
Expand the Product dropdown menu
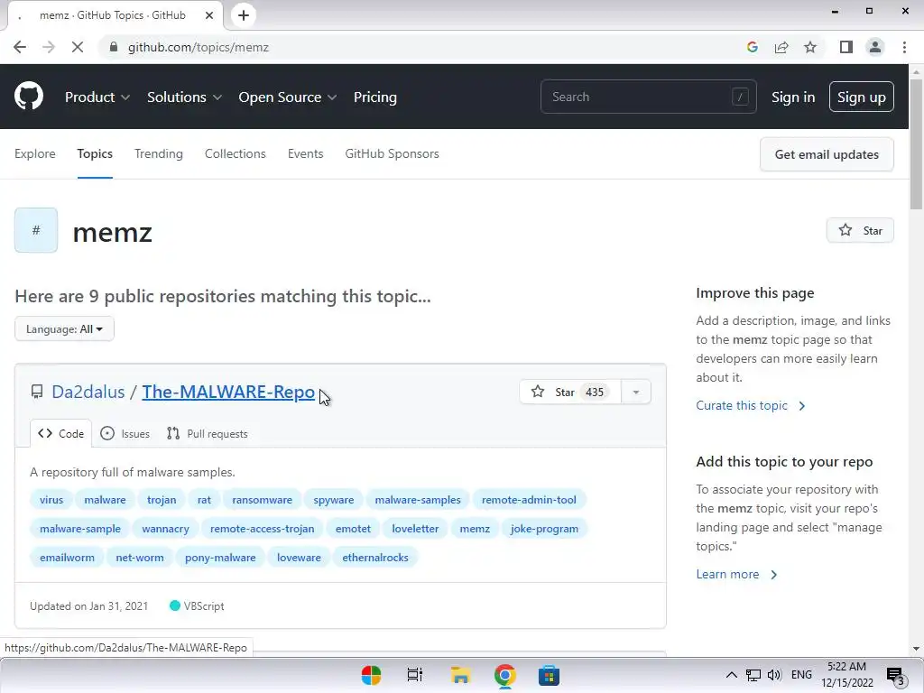97,97
